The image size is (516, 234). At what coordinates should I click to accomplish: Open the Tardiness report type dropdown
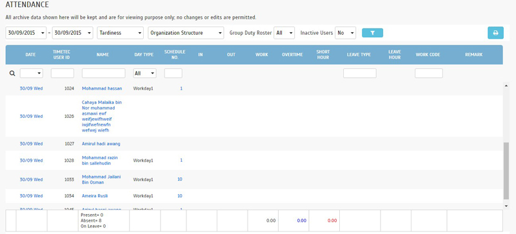[x=121, y=33]
